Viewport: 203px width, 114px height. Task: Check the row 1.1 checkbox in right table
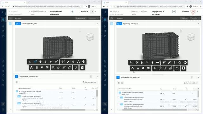point(118,98)
